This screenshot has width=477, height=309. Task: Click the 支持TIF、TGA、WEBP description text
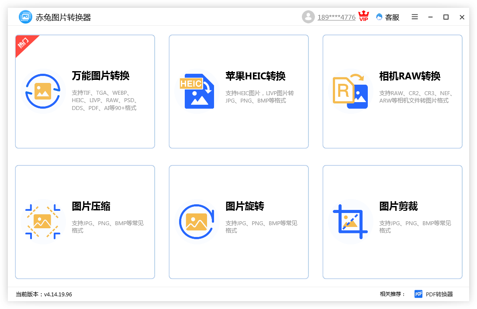pos(105,100)
